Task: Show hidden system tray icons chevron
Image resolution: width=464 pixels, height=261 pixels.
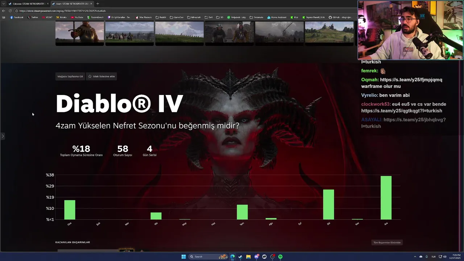Action: coord(416,257)
